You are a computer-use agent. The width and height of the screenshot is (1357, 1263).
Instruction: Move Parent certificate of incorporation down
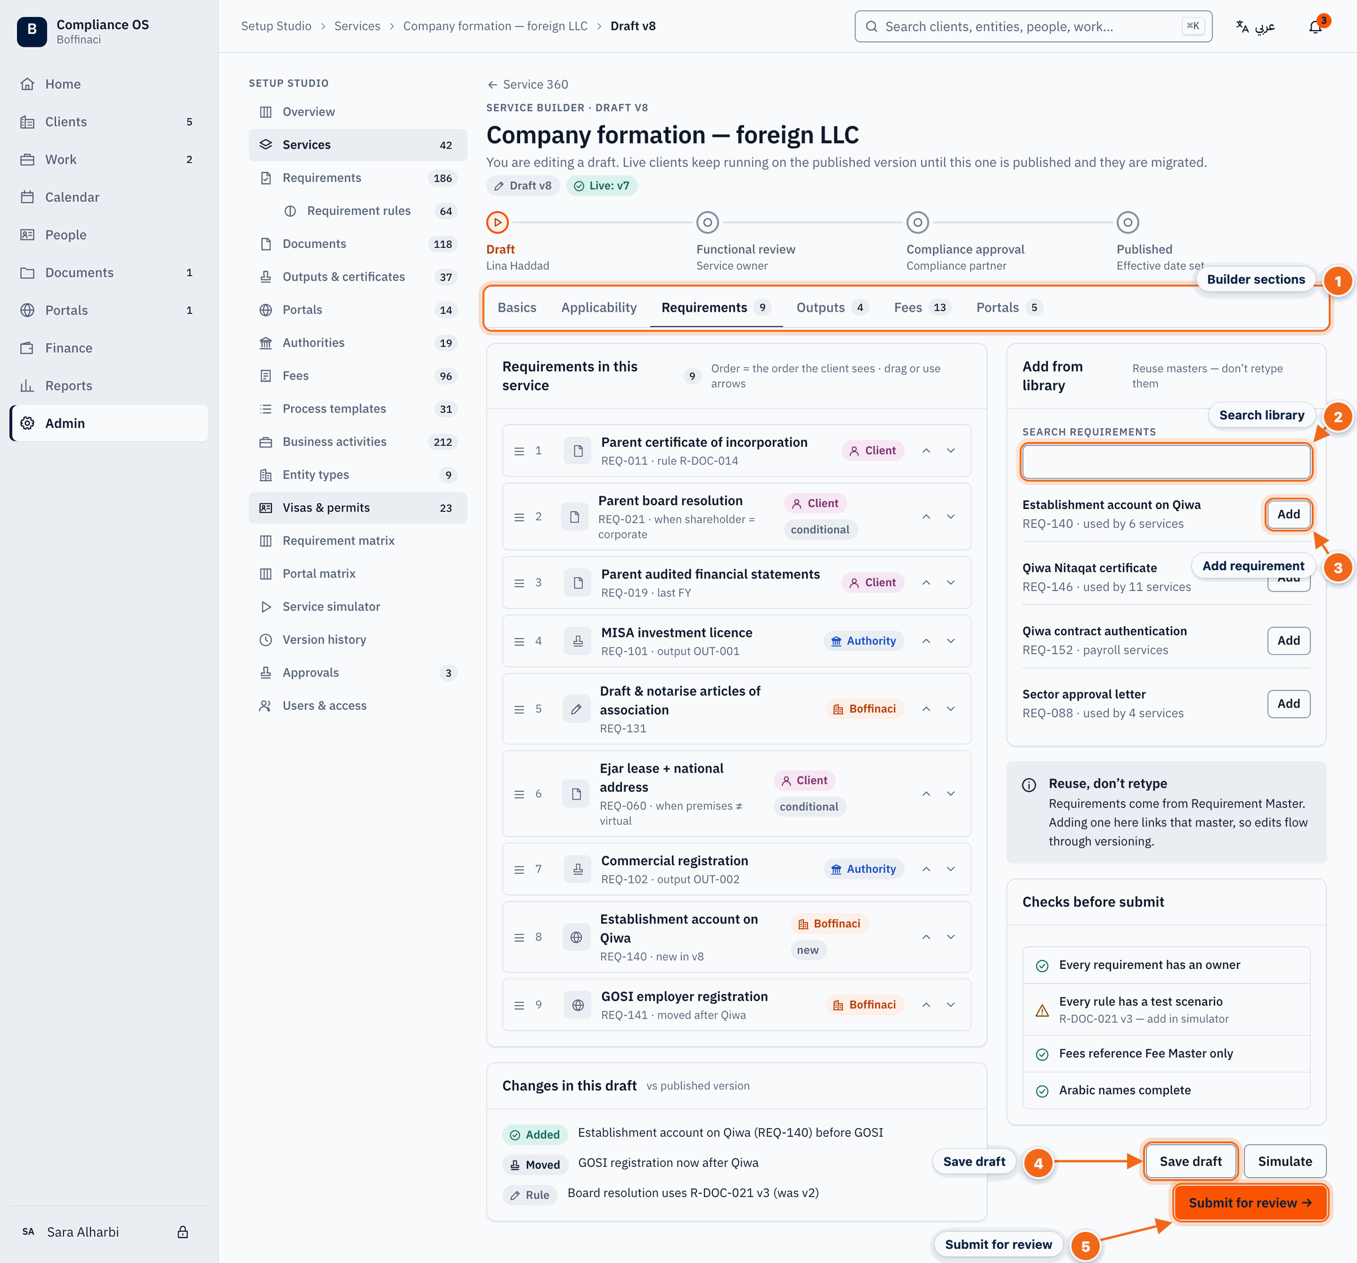point(950,451)
